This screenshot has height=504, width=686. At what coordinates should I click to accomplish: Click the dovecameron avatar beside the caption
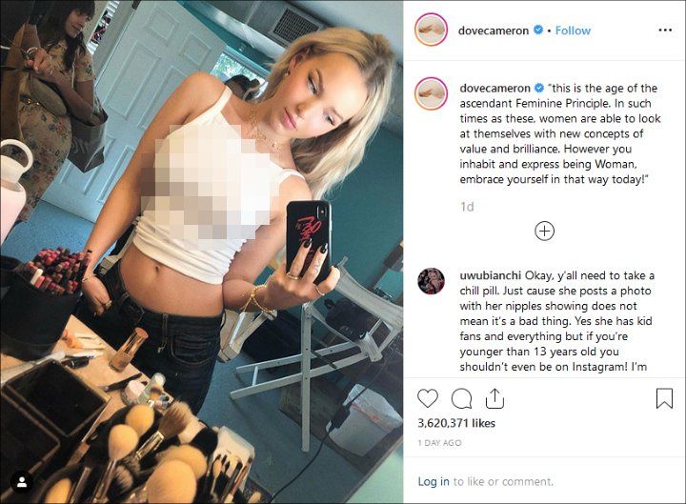point(431,93)
